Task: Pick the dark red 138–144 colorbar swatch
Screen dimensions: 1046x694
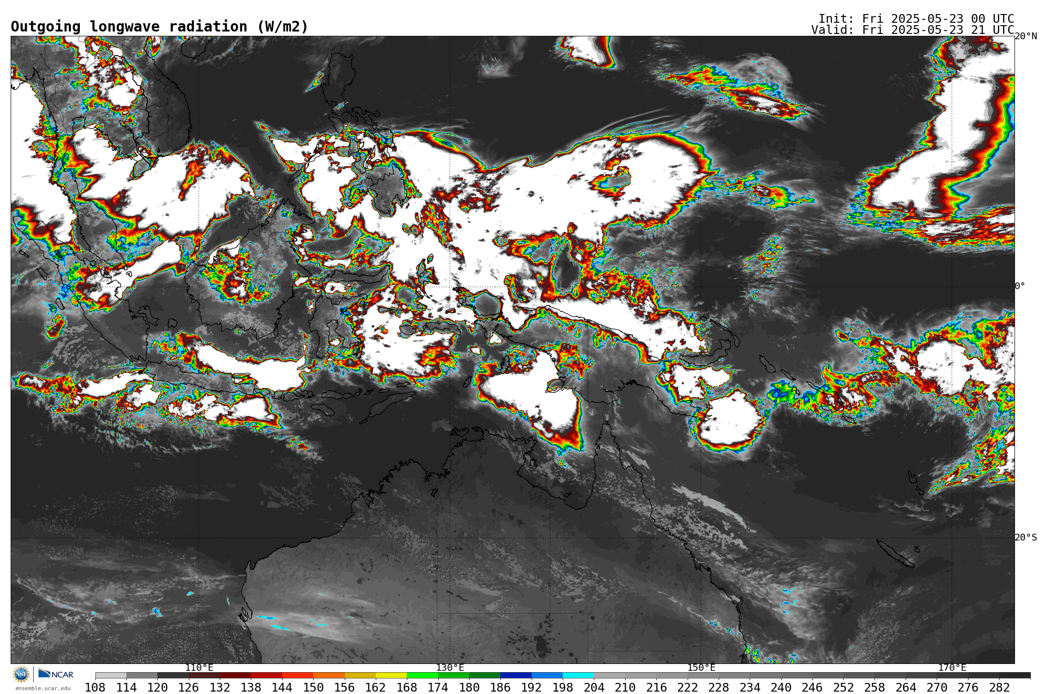Action: pyautogui.click(x=266, y=675)
